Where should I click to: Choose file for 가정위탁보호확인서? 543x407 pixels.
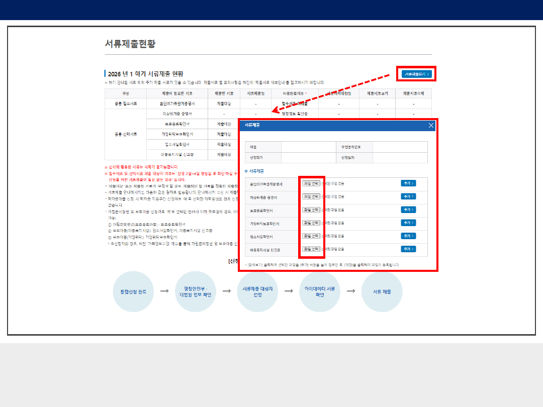(311, 223)
